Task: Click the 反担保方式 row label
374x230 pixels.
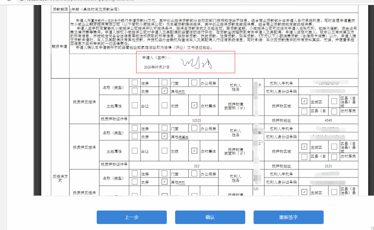Action: point(60,178)
